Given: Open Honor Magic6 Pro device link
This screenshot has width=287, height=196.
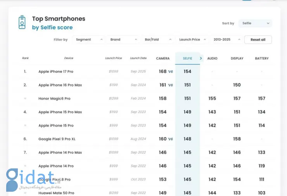Looking at the screenshot, I should pyautogui.click(x=54, y=99).
